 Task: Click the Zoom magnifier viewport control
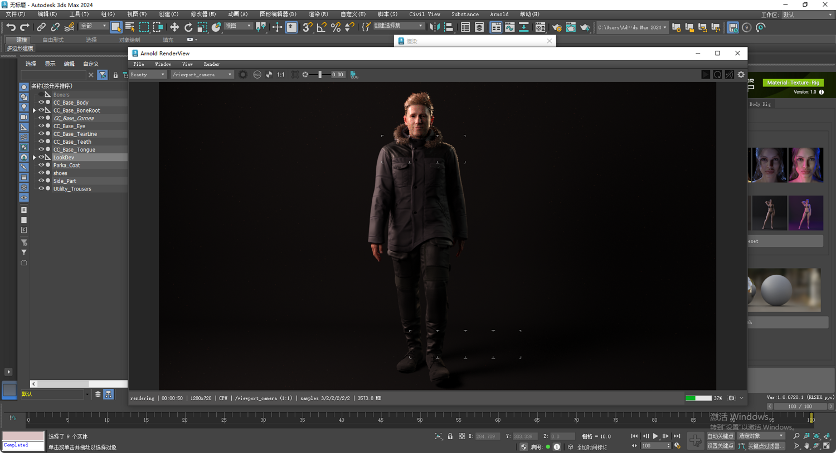click(796, 436)
